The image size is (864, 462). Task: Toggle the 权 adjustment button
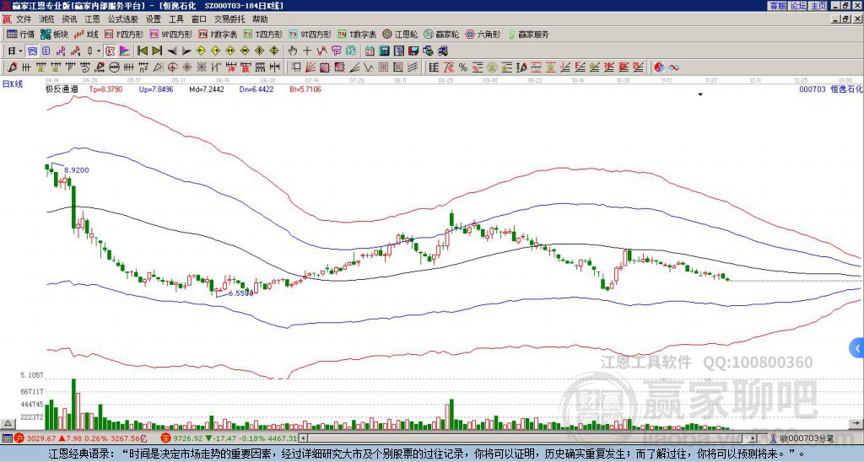pyautogui.click(x=110, y=51)
